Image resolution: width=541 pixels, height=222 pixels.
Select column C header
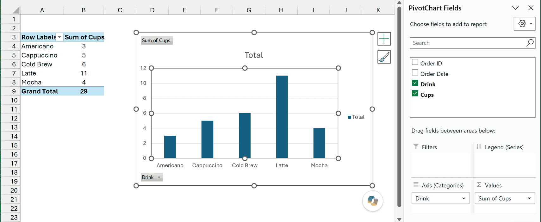point(120,10)
